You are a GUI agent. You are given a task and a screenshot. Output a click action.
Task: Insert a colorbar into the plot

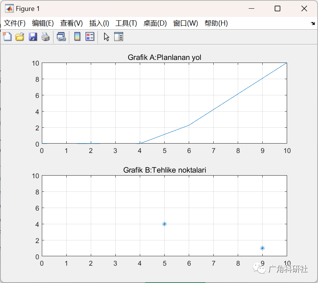tap(78, 37)
